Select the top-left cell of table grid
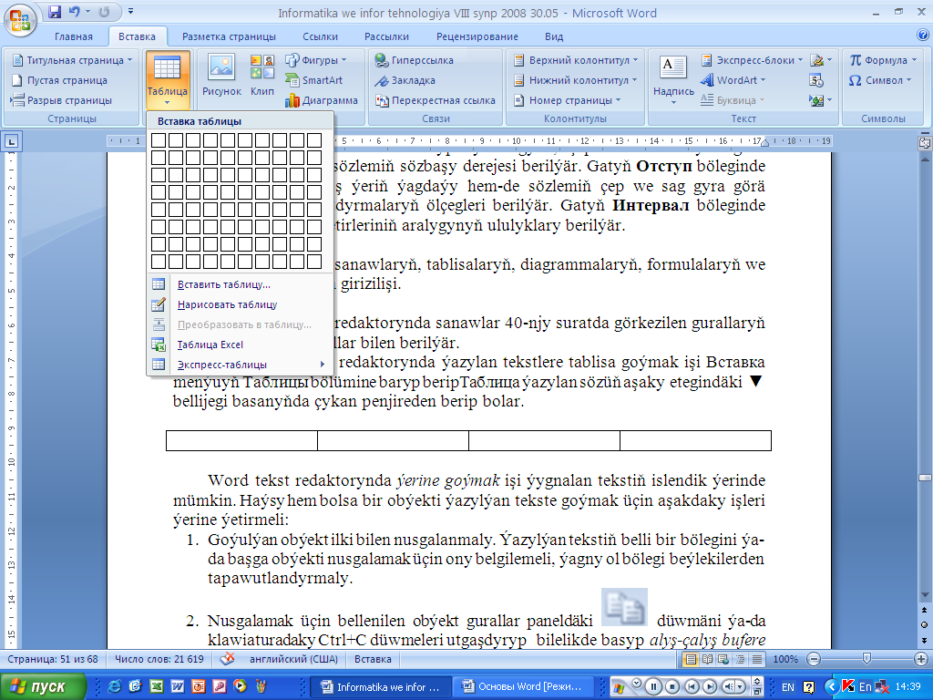This screenshot has height=700, width=933. 159,140
